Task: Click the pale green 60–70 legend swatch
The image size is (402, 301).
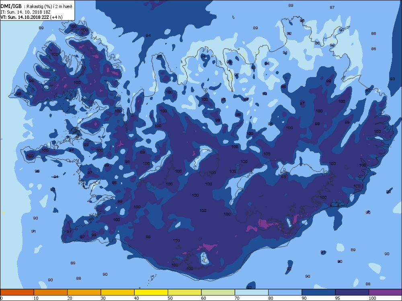Action: [218, 292]
